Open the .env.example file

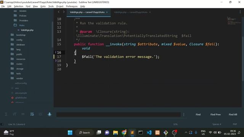point(21,93)
